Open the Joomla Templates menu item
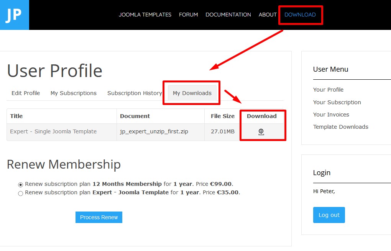 coord(145,15)
